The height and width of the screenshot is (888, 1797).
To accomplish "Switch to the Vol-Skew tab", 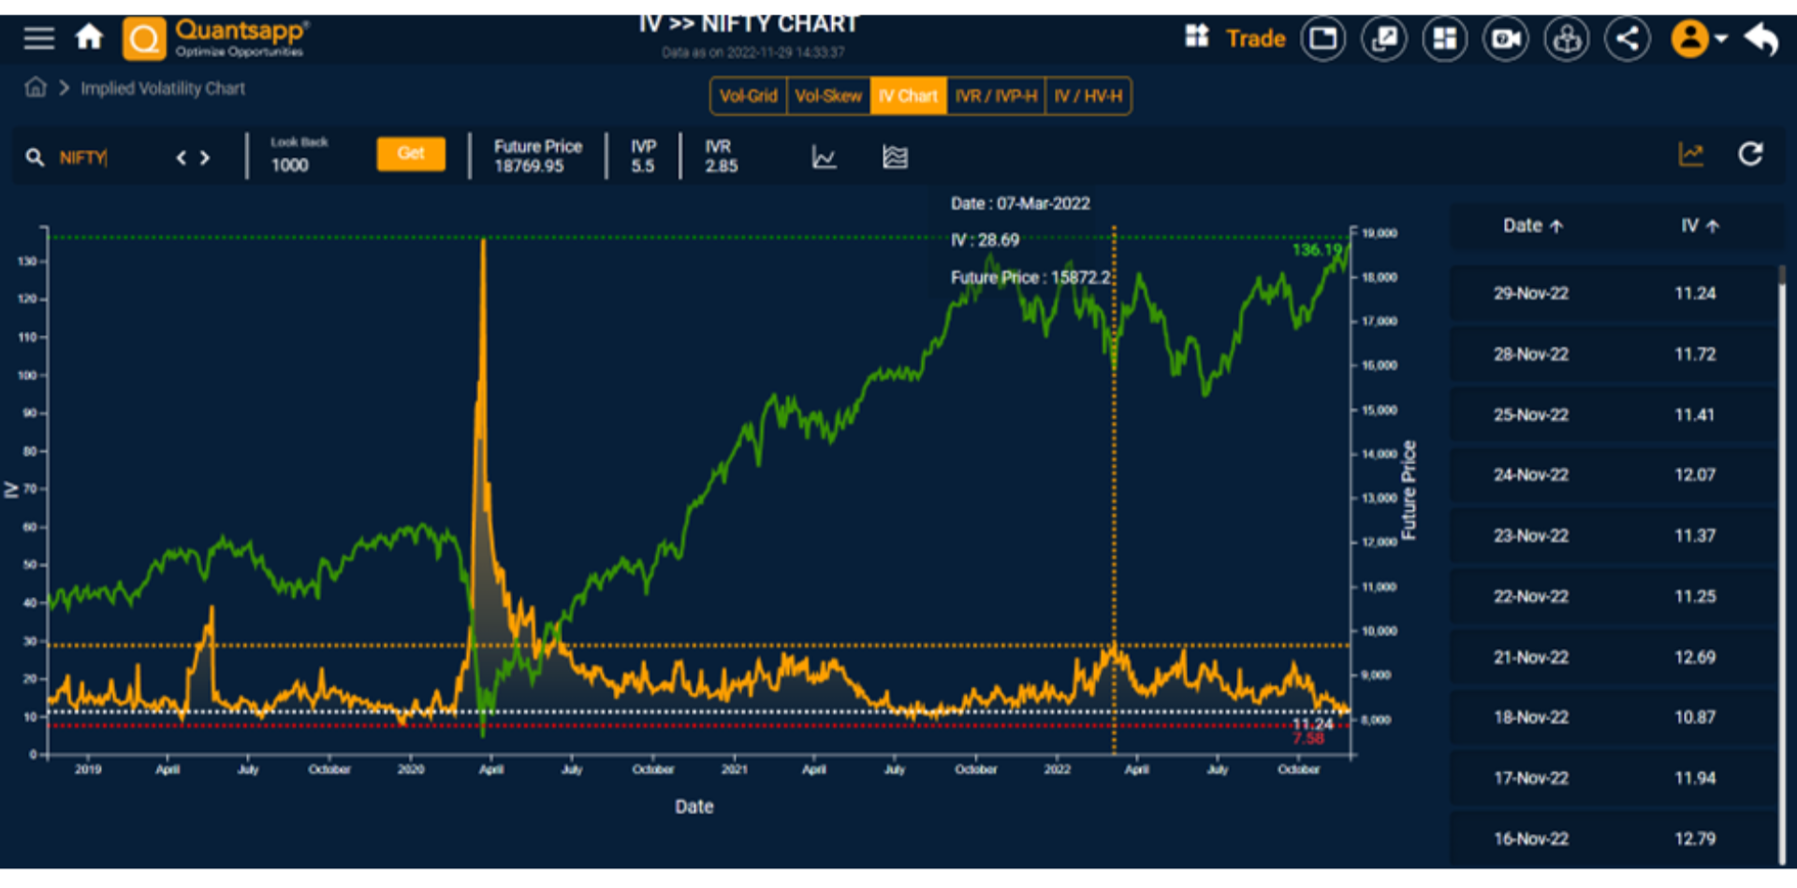I will click(x=828, y=96).
